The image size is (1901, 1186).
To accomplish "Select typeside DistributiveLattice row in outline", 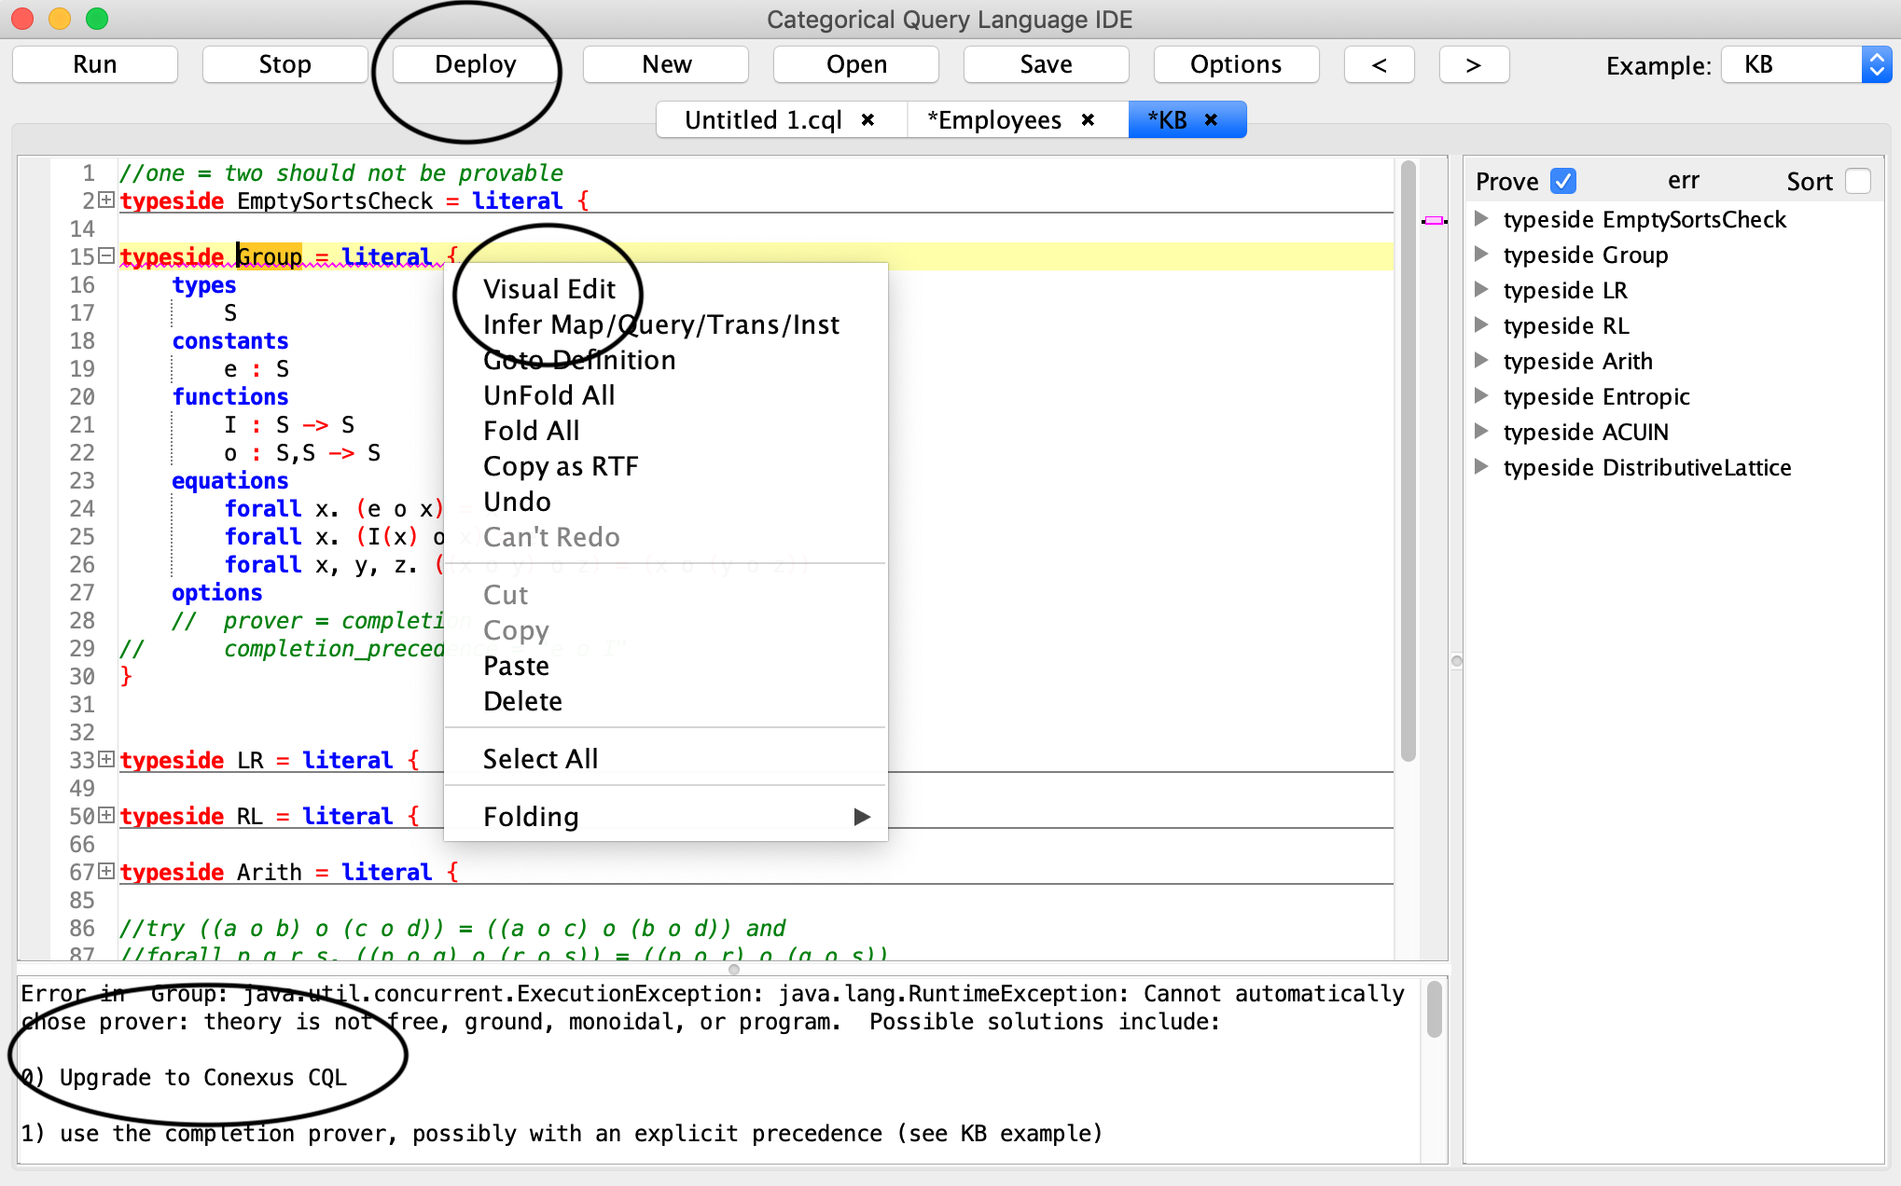I will pos(1646,467).
